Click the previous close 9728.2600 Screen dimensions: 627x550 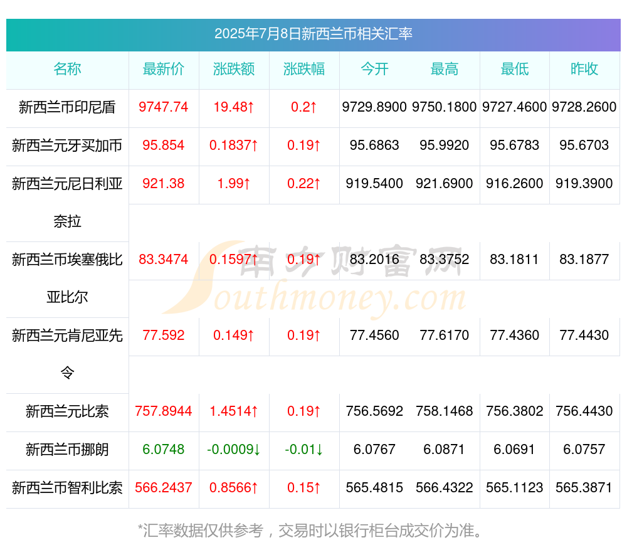coord(584,107)
